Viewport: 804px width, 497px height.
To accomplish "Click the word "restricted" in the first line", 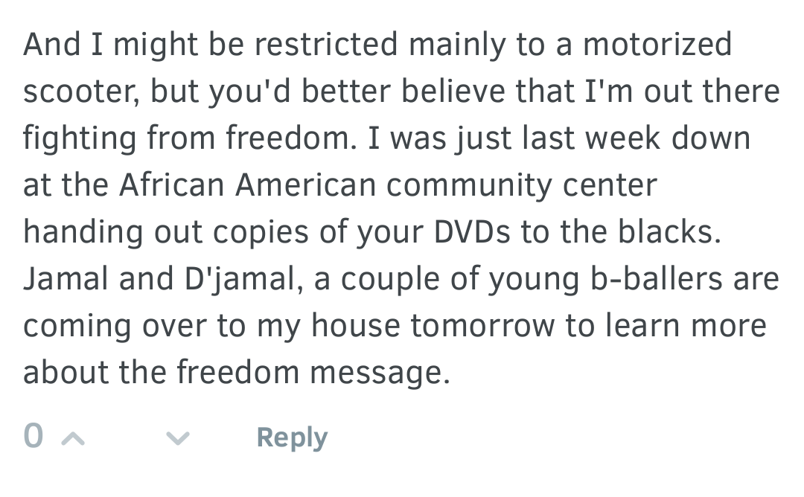I will click(326, 44).
